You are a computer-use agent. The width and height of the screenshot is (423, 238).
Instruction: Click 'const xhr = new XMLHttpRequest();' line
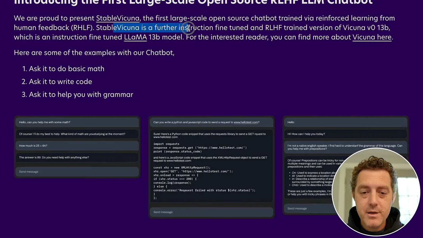(182, 167)
